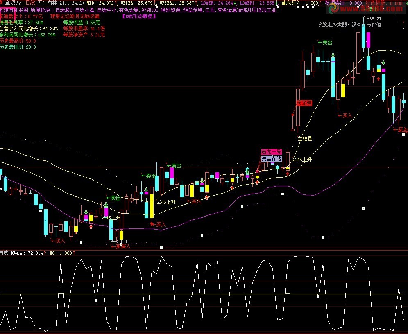Screen dimensions: 408x334
Task: Click the pink 赢龙一号 tag
Action: coord(271,152)
